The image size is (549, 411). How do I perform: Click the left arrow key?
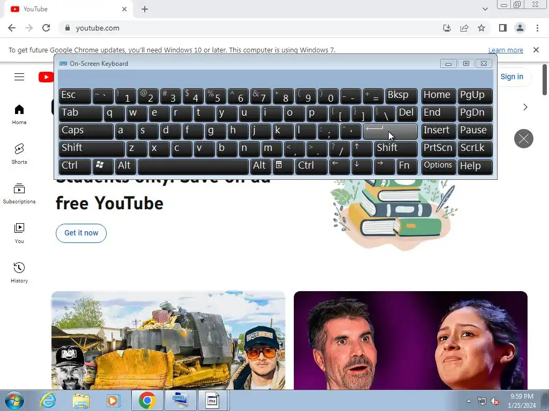pos(339,166)
